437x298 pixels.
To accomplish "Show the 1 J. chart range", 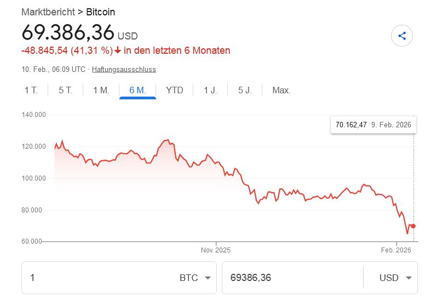I will [210, 91].
